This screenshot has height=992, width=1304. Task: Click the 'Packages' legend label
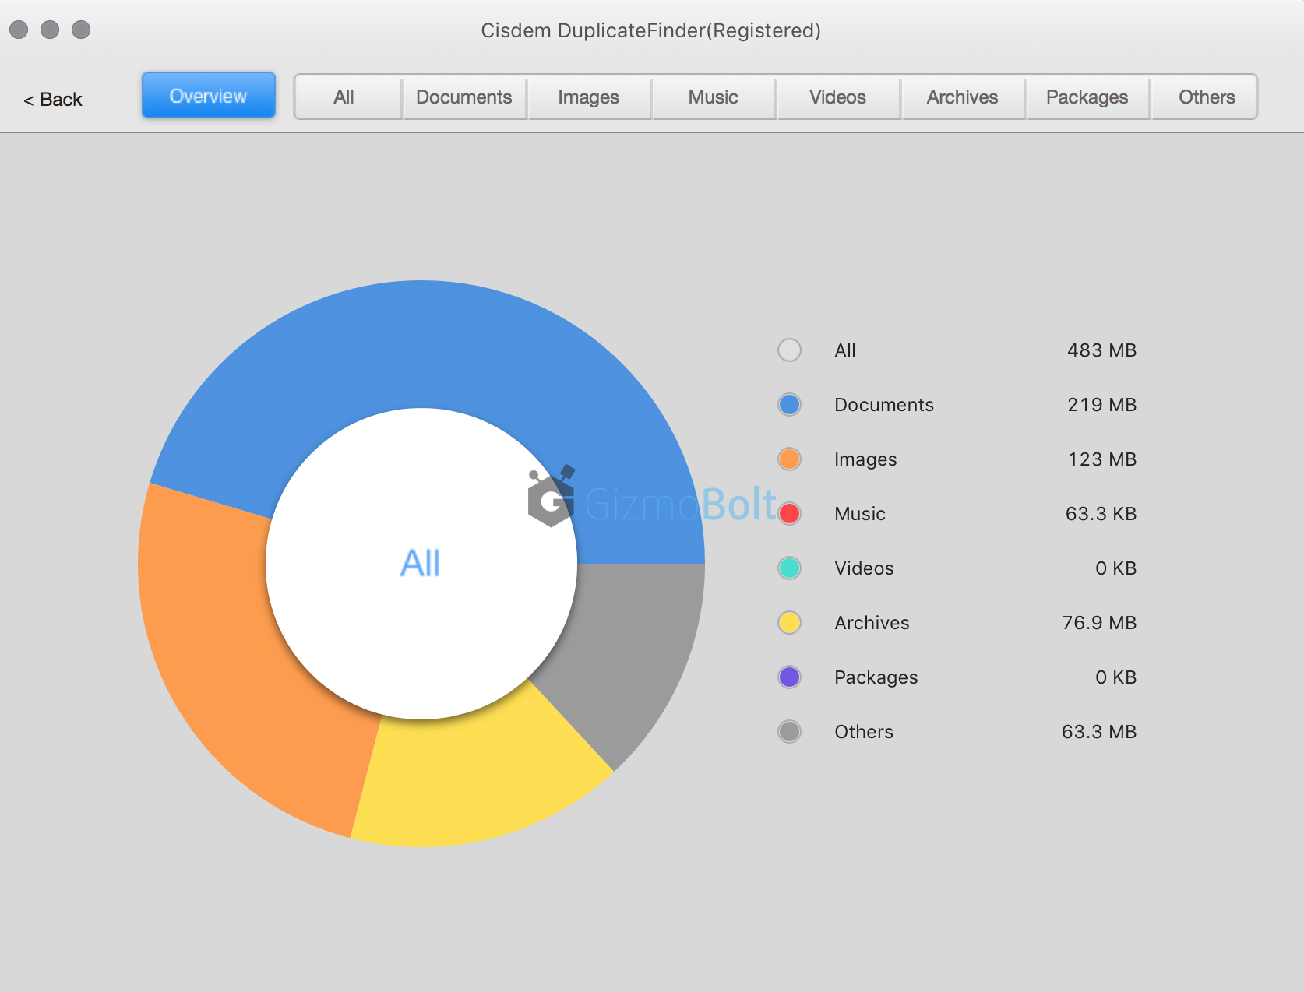coord(876,677)
